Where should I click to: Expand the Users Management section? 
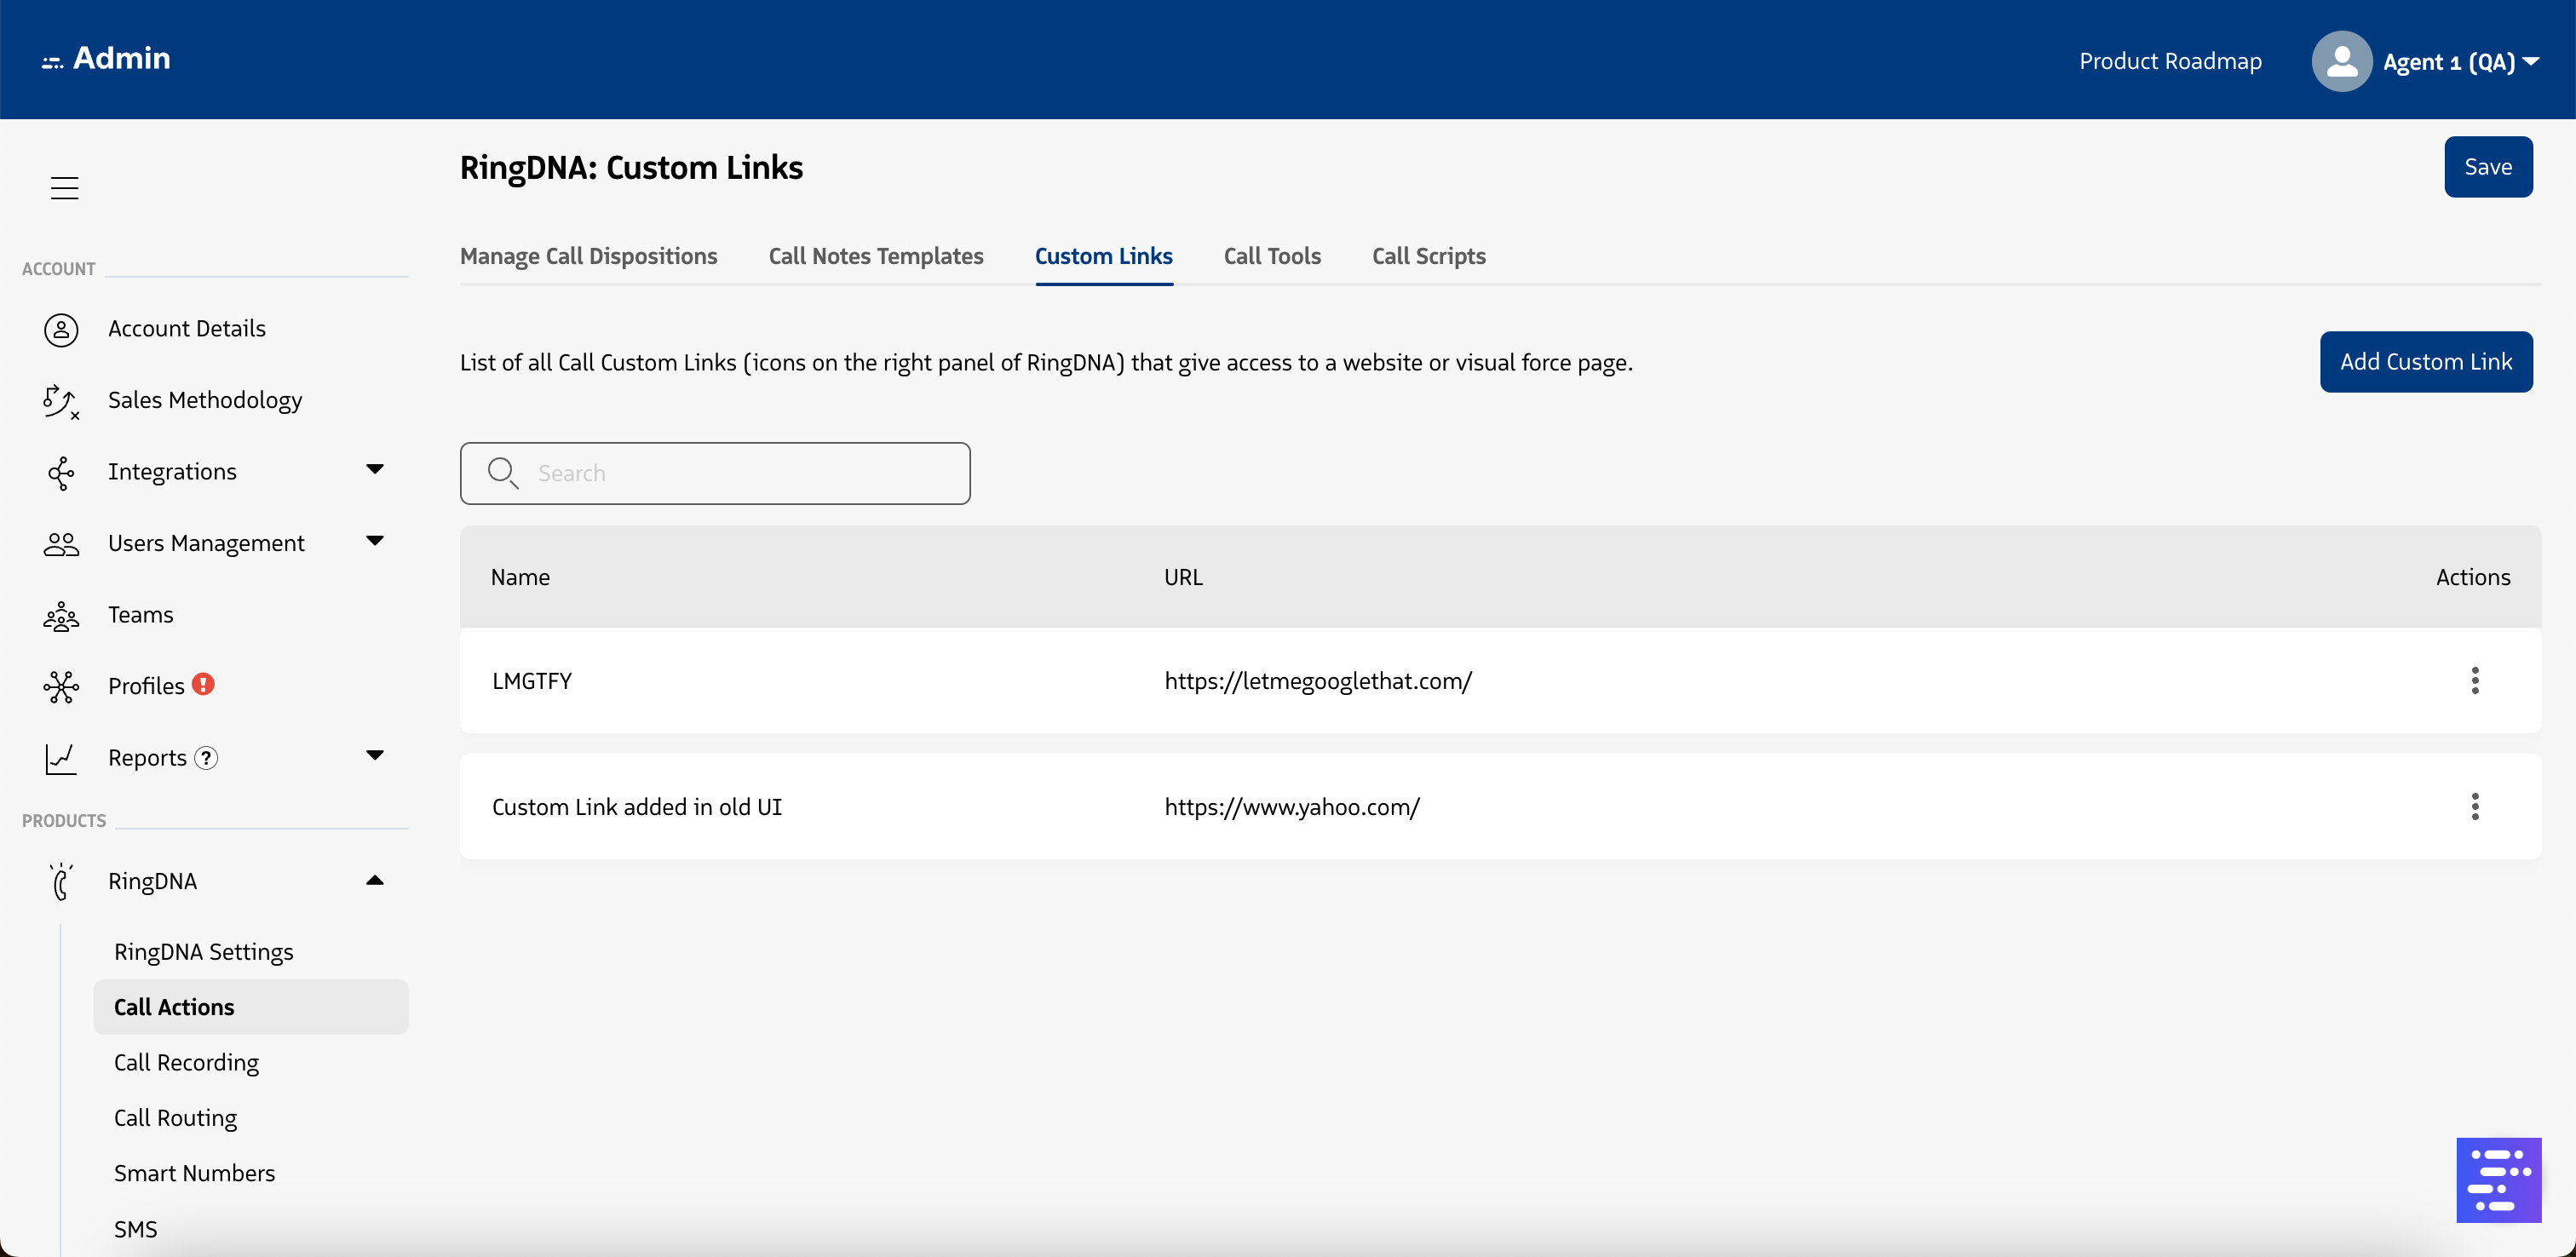click(375, 542)
